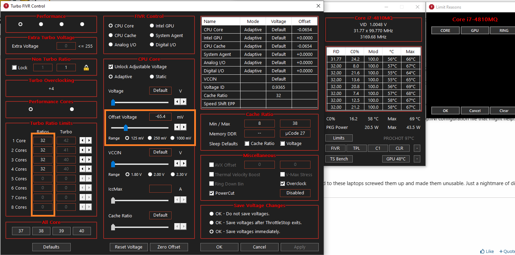This screenshot has width=515, height=255.
Task: Set VCCIN range to 2.00 V
Action: tap(150, 174)
